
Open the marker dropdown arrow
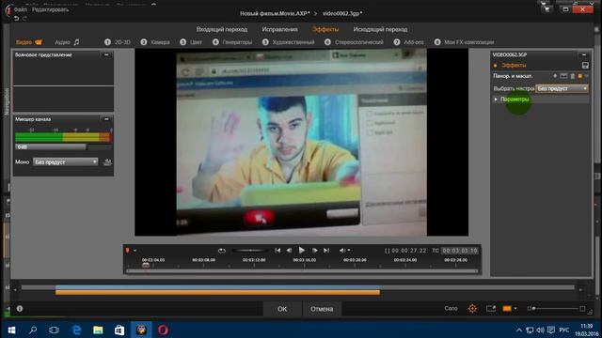coord(135,251)
